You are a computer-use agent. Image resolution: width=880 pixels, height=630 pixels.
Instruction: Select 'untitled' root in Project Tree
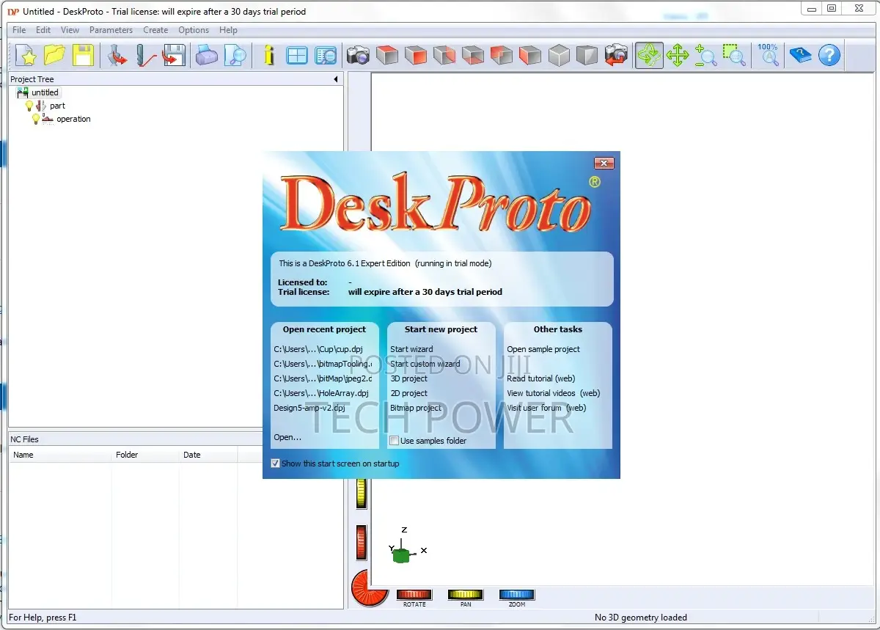pos(45,92)
